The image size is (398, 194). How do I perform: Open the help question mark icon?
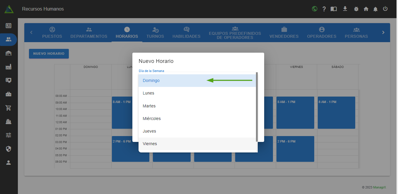324,9
